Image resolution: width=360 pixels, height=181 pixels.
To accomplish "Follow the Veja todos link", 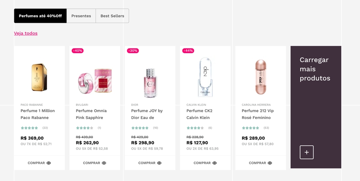I will click(26, 33).
